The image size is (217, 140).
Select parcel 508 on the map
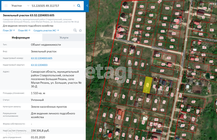point(184,135)
